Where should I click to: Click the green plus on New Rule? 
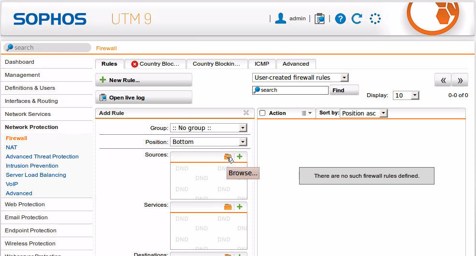click(x=103, y=80)
